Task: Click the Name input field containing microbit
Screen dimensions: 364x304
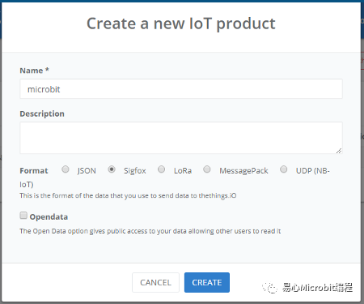Action: pos(181,89)
